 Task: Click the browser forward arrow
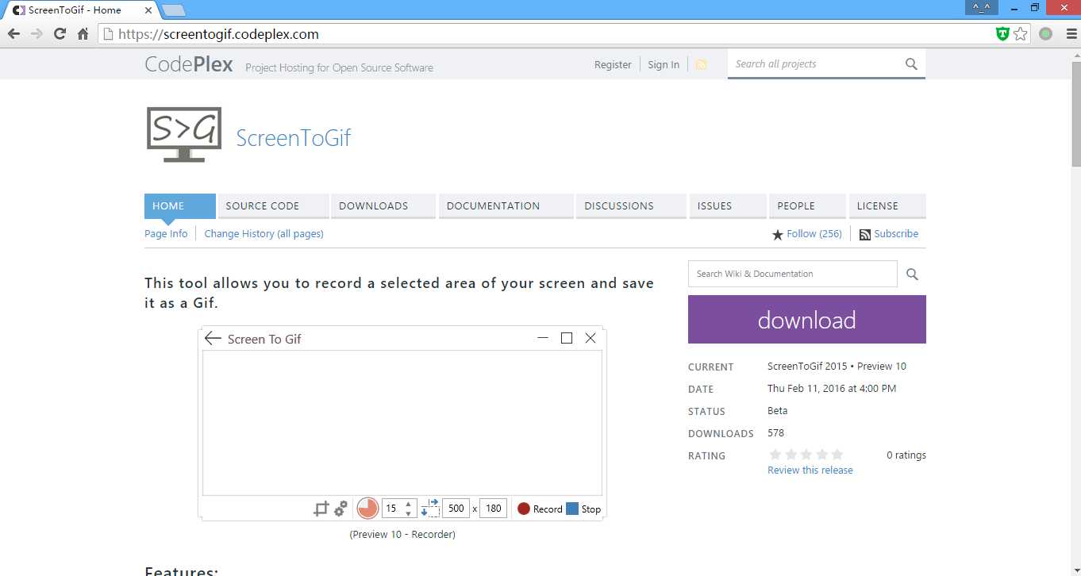coord(37,34)
